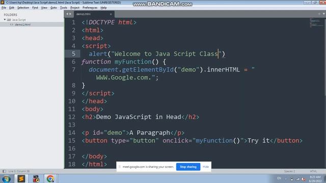326x183 pixels.
Task: Click line number 18 in gutter
Action: 72,164
